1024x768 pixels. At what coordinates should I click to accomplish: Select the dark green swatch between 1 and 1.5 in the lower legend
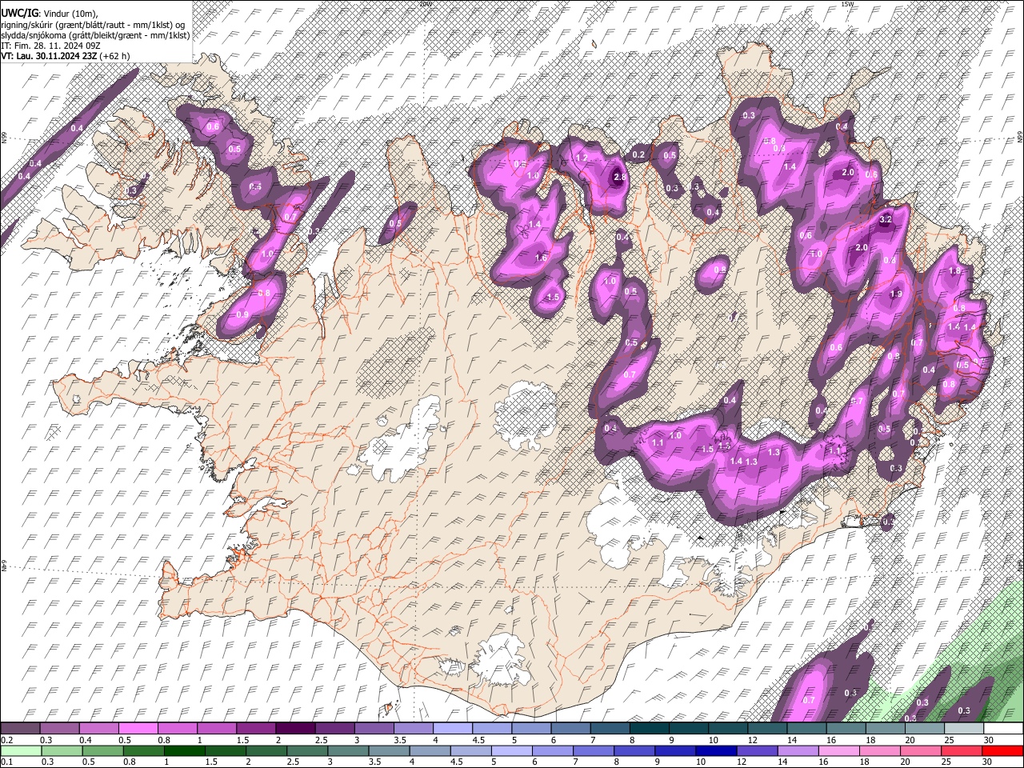click(184, 750)
